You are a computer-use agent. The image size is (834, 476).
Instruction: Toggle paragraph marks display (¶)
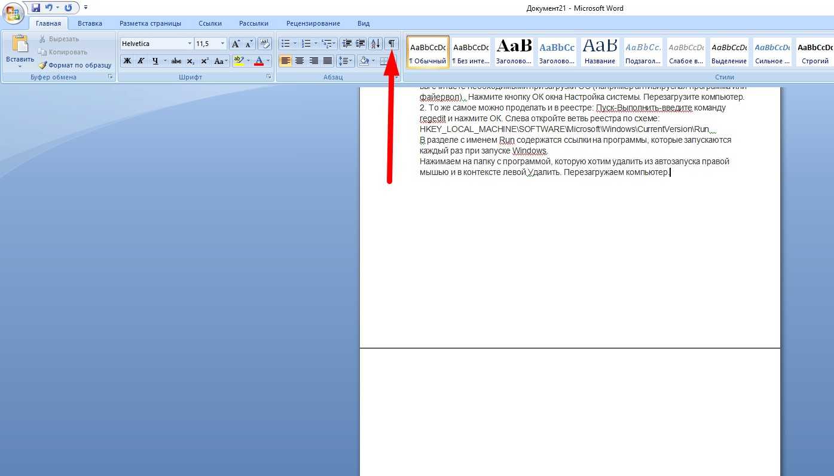pos(391,44)
